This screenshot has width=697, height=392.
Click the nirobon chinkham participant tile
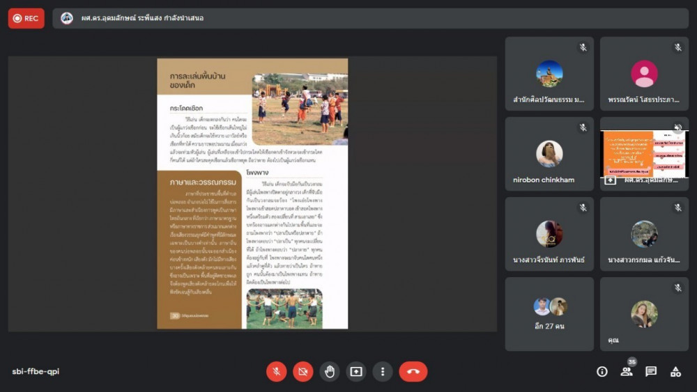point(549,154)
